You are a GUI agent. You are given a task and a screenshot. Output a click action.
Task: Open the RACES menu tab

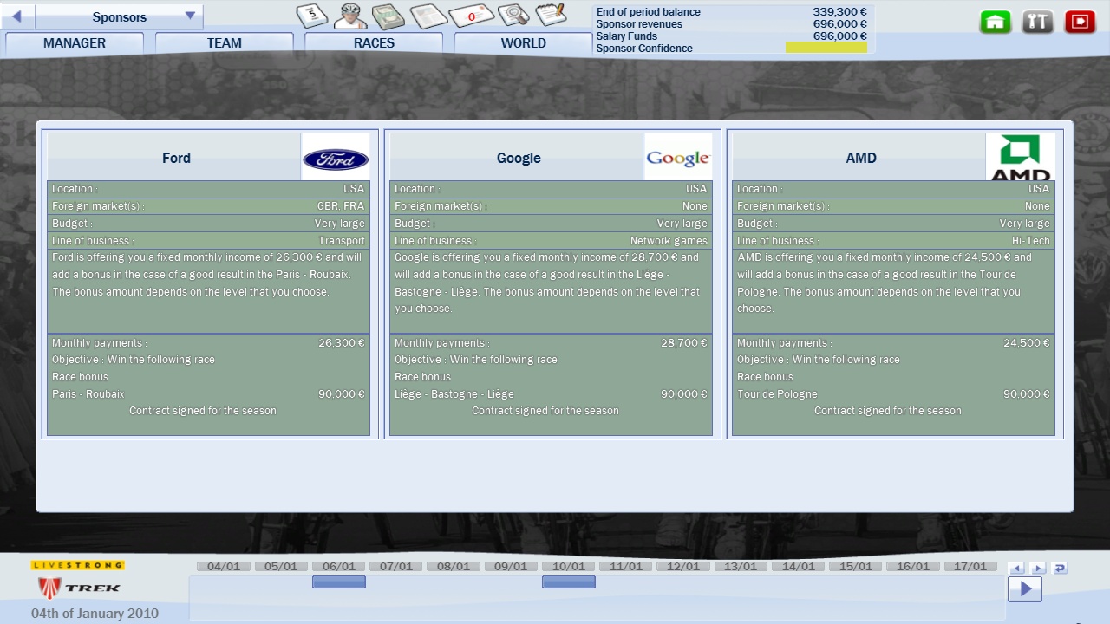point(374,43)
